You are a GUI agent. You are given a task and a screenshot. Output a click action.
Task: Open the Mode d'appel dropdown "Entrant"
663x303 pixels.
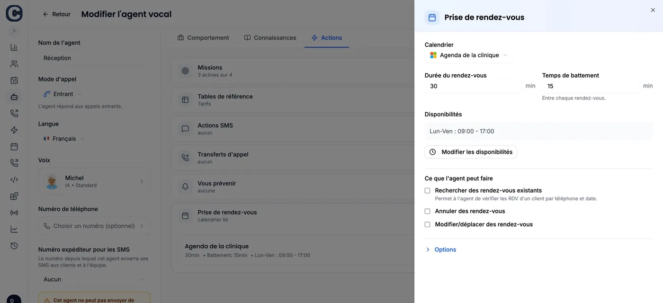[x=63, y=94]
